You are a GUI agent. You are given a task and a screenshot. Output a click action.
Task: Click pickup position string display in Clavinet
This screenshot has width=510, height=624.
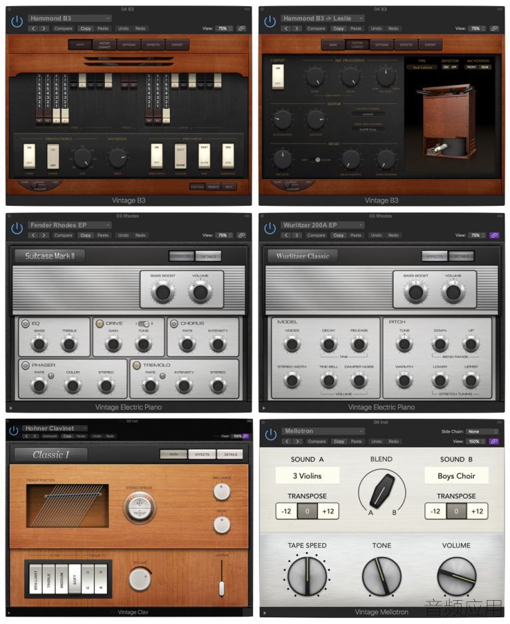67,506
